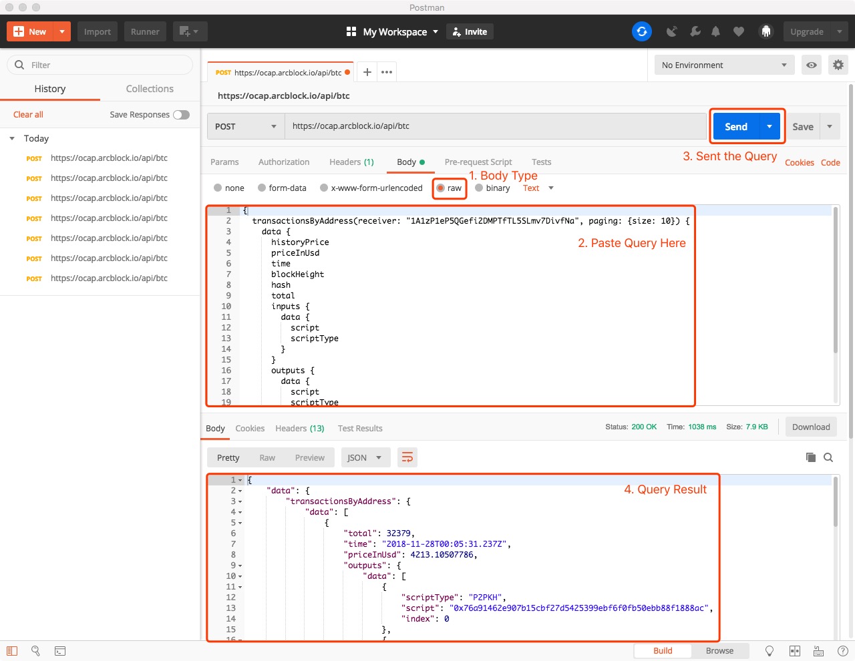This screenshot has width=855, height=661.
Task: Open the Code link
Action: (x=830, y=162)
